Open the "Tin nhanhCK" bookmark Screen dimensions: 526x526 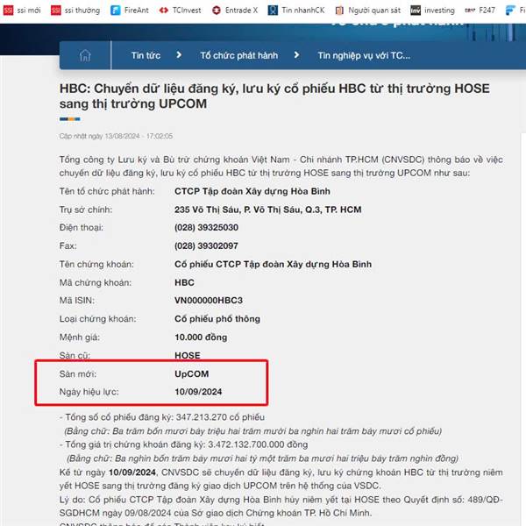click(x=296, y=11)
